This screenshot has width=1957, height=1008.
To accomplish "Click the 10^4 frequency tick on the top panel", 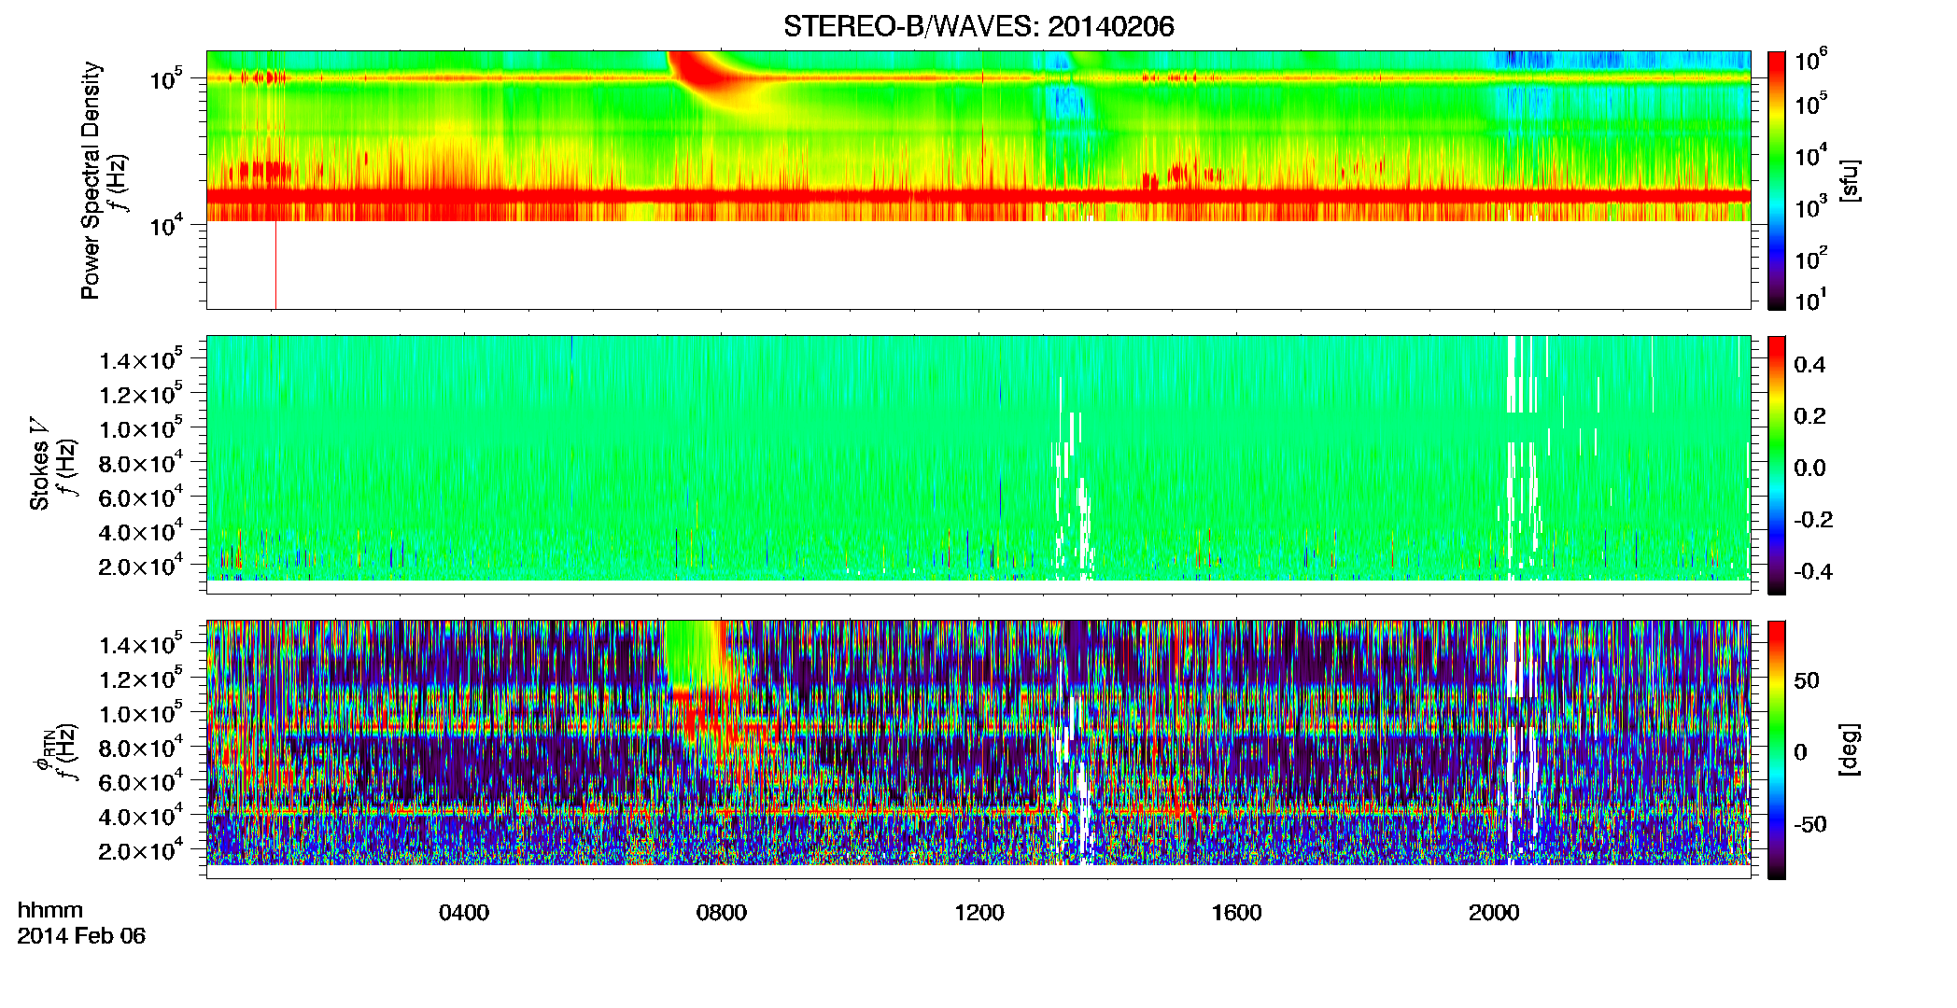I will [x=167, y=225].
